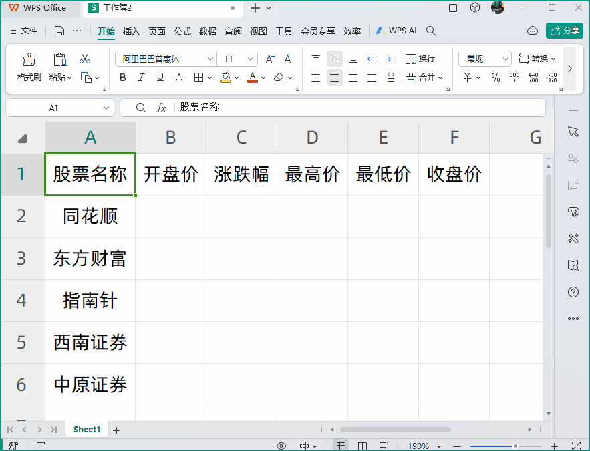This screenshot has height=451, width=590.
Task: Open number format dropdown (常规)
Action: pos(485,59)
